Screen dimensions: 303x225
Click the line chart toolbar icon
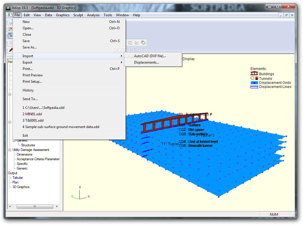click(x=137, y=43)
